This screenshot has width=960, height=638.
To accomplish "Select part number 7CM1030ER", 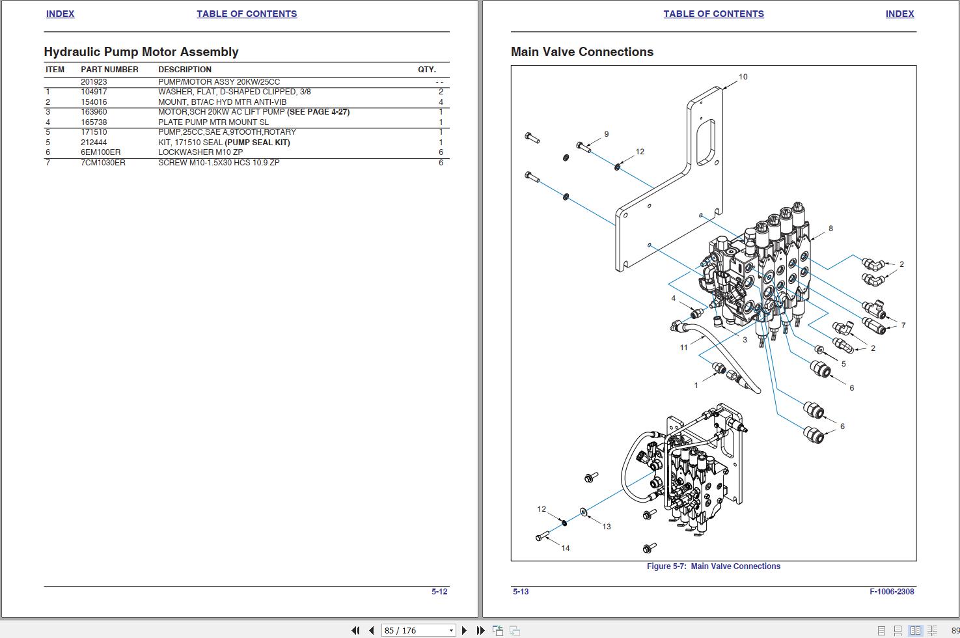I will click(x=103, y=163).
